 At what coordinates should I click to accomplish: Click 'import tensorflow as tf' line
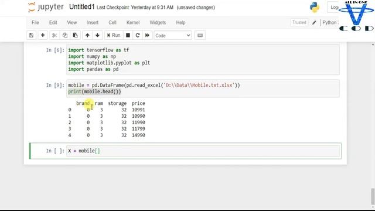pyautogui.click(x=98, y=50)
